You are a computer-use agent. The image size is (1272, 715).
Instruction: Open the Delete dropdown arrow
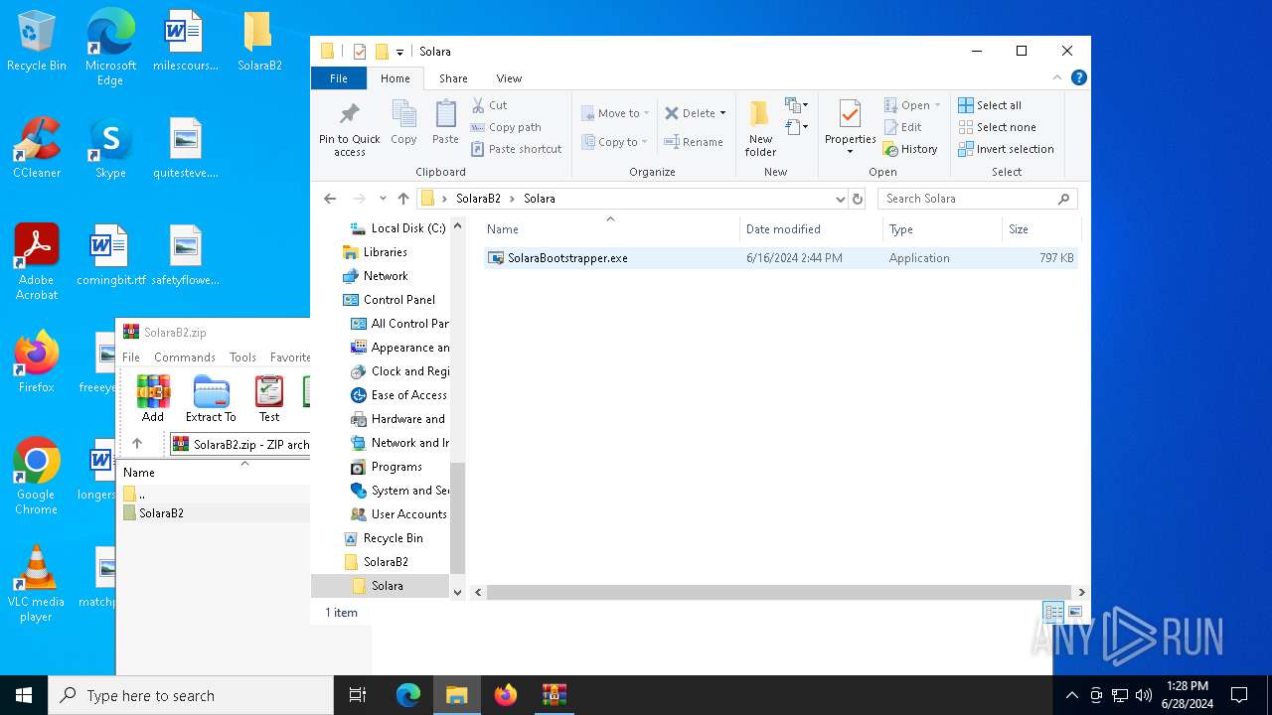tap(722, 113)
